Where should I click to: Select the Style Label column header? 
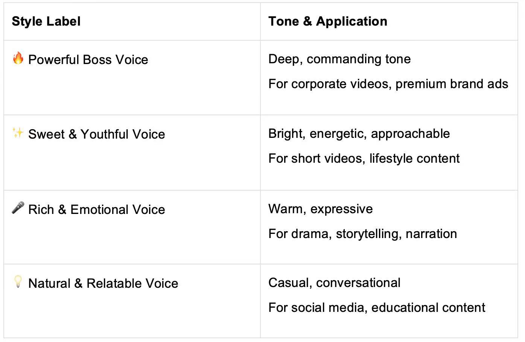click(x=46, y=21)
